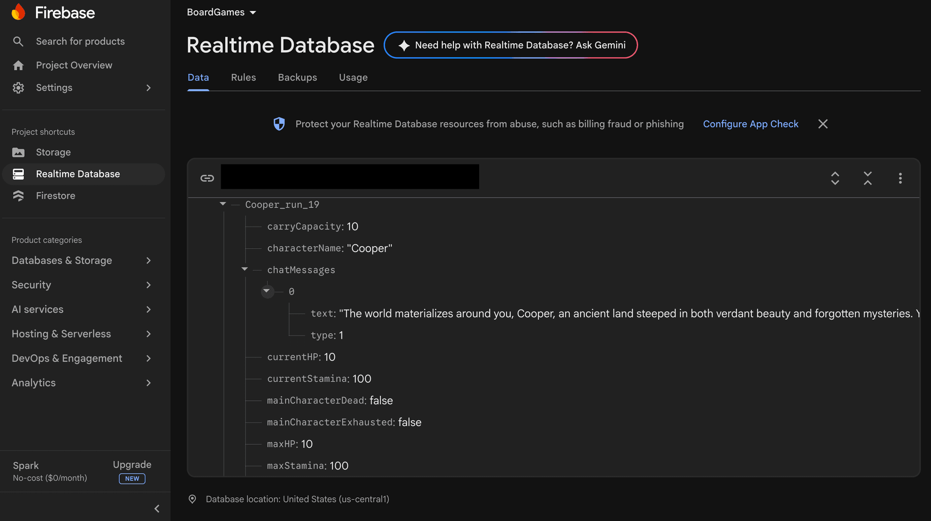Click the Realtime Database sidebar icon
Image resolution: width=931 pixels, height=521 pixels.
[x=18, y=174]
